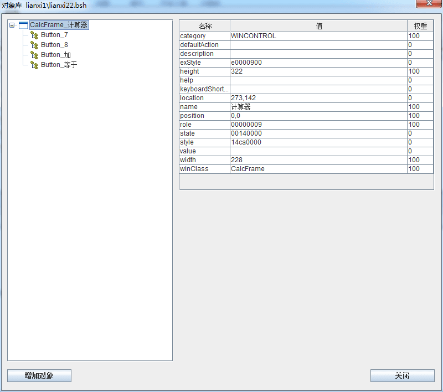Click the 关闭 button

point(402,376)
